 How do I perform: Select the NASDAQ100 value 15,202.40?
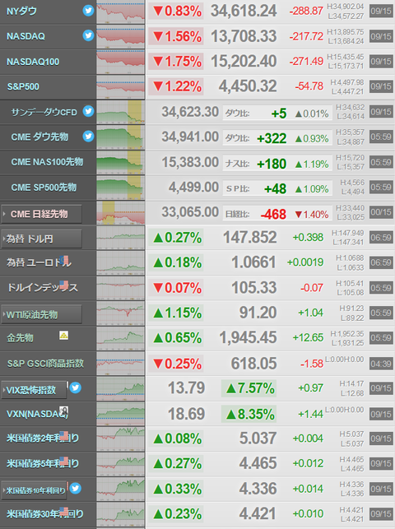tap(244, 62)
